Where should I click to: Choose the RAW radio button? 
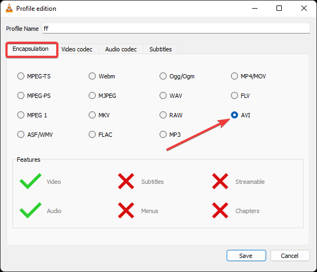click(163, 115)
